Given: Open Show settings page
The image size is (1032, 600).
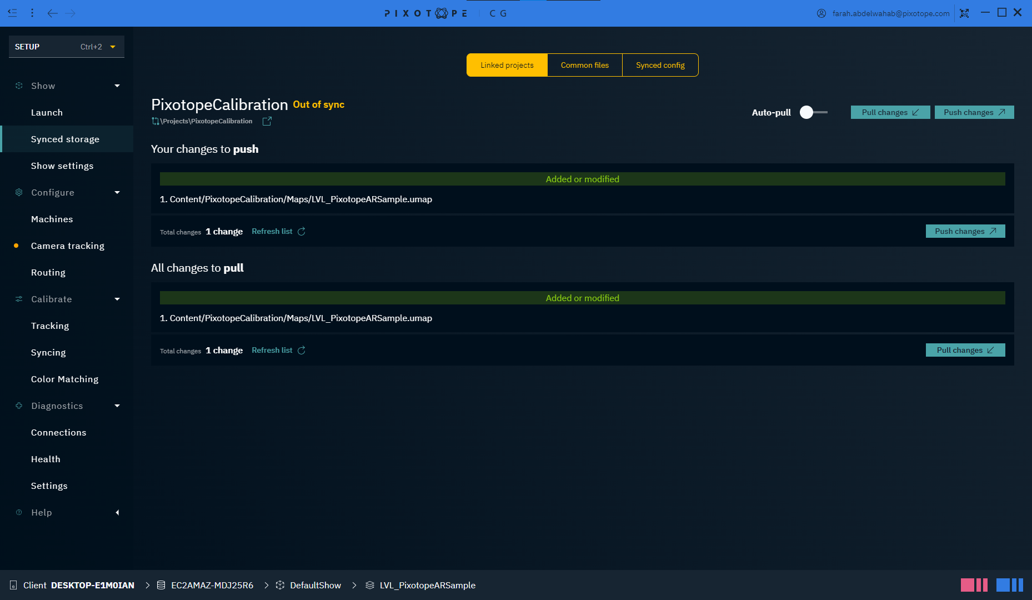Looking at the screenshot, I should (x=67, y=166).
